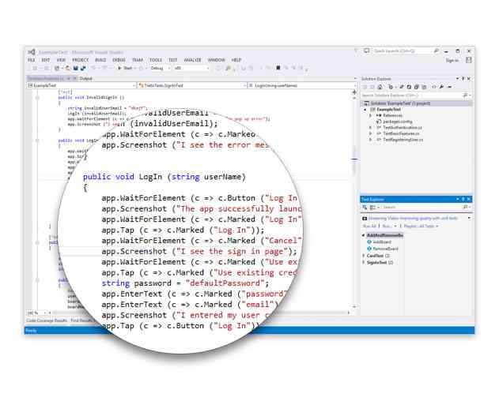
Task: Click the Test Explorer run-after-build icon
Action: click(x=365, y=208)
